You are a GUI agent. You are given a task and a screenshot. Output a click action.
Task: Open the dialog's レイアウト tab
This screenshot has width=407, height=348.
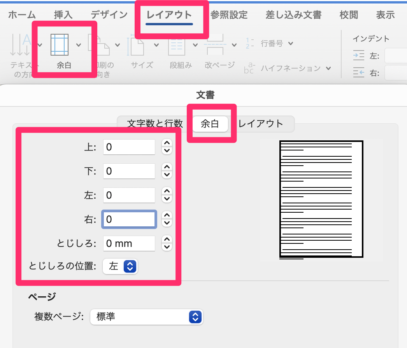click(x=261, y=124)
